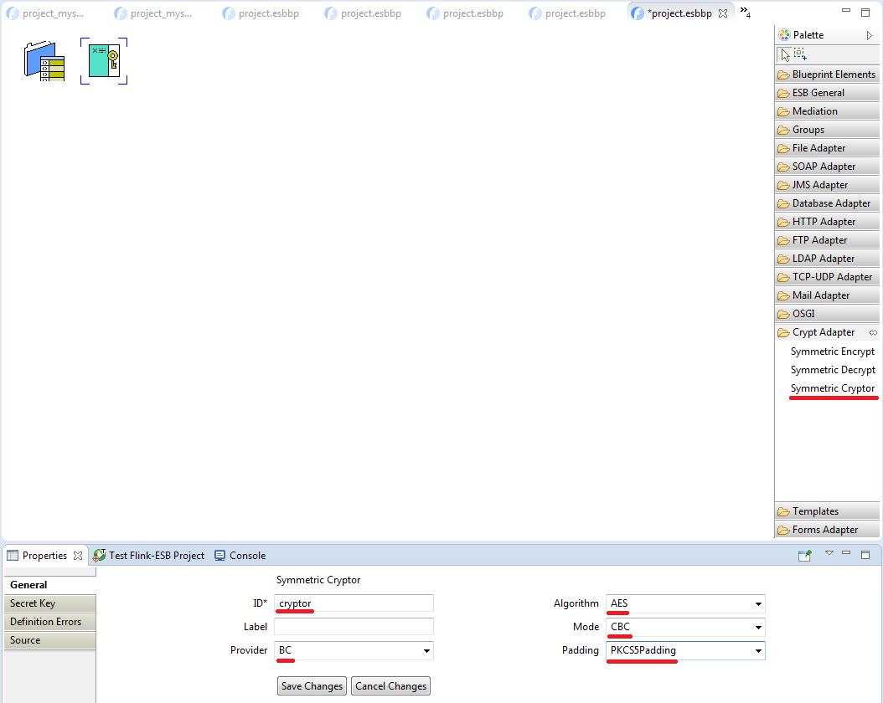883x703 pixels.
Task: Pin the Properties view to the current selection
Action: (804, 555)
